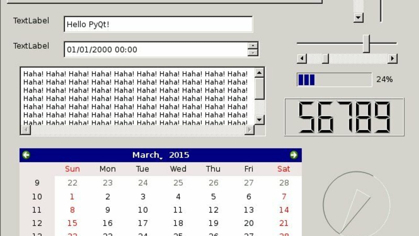419x236 pixels.
Task: Select March 13 in calendar
Action: pyautogui.click(x=249, y=210)
